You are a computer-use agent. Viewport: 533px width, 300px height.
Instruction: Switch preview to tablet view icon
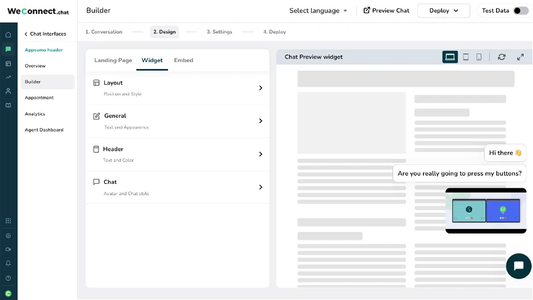coord(466,57)
